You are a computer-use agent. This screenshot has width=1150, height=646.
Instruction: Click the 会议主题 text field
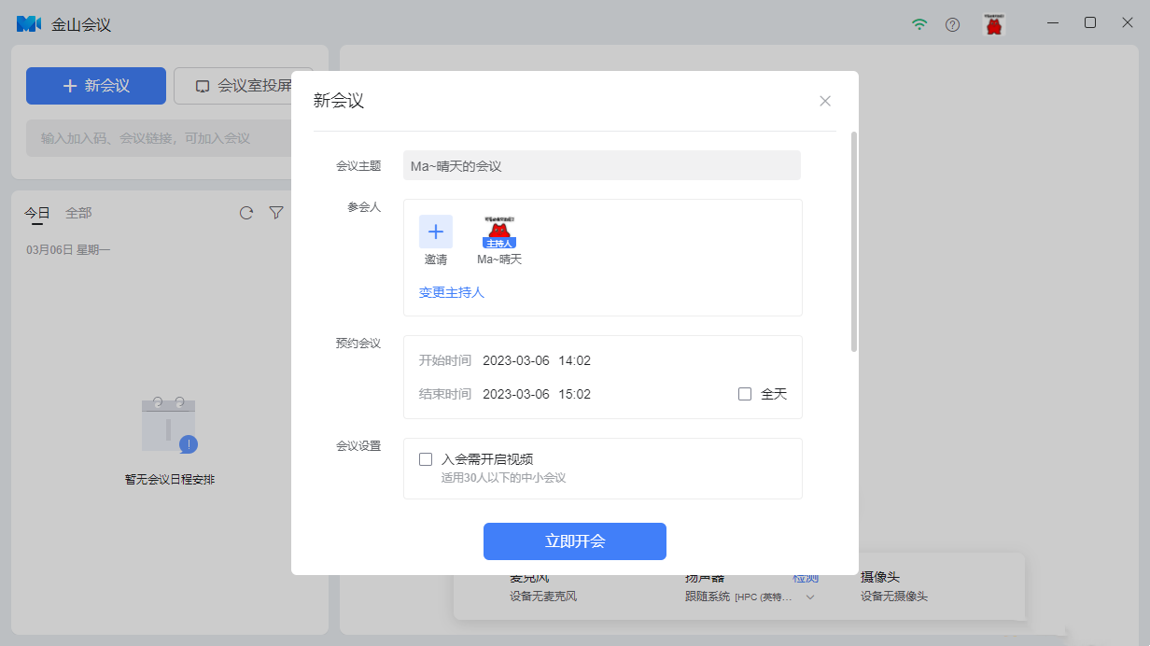(601, 165)
